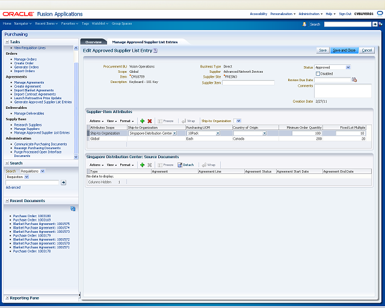Detach the Source Documents table
Image resolution: width=385 pixels, height=308 pixels.
click(186, 165)
